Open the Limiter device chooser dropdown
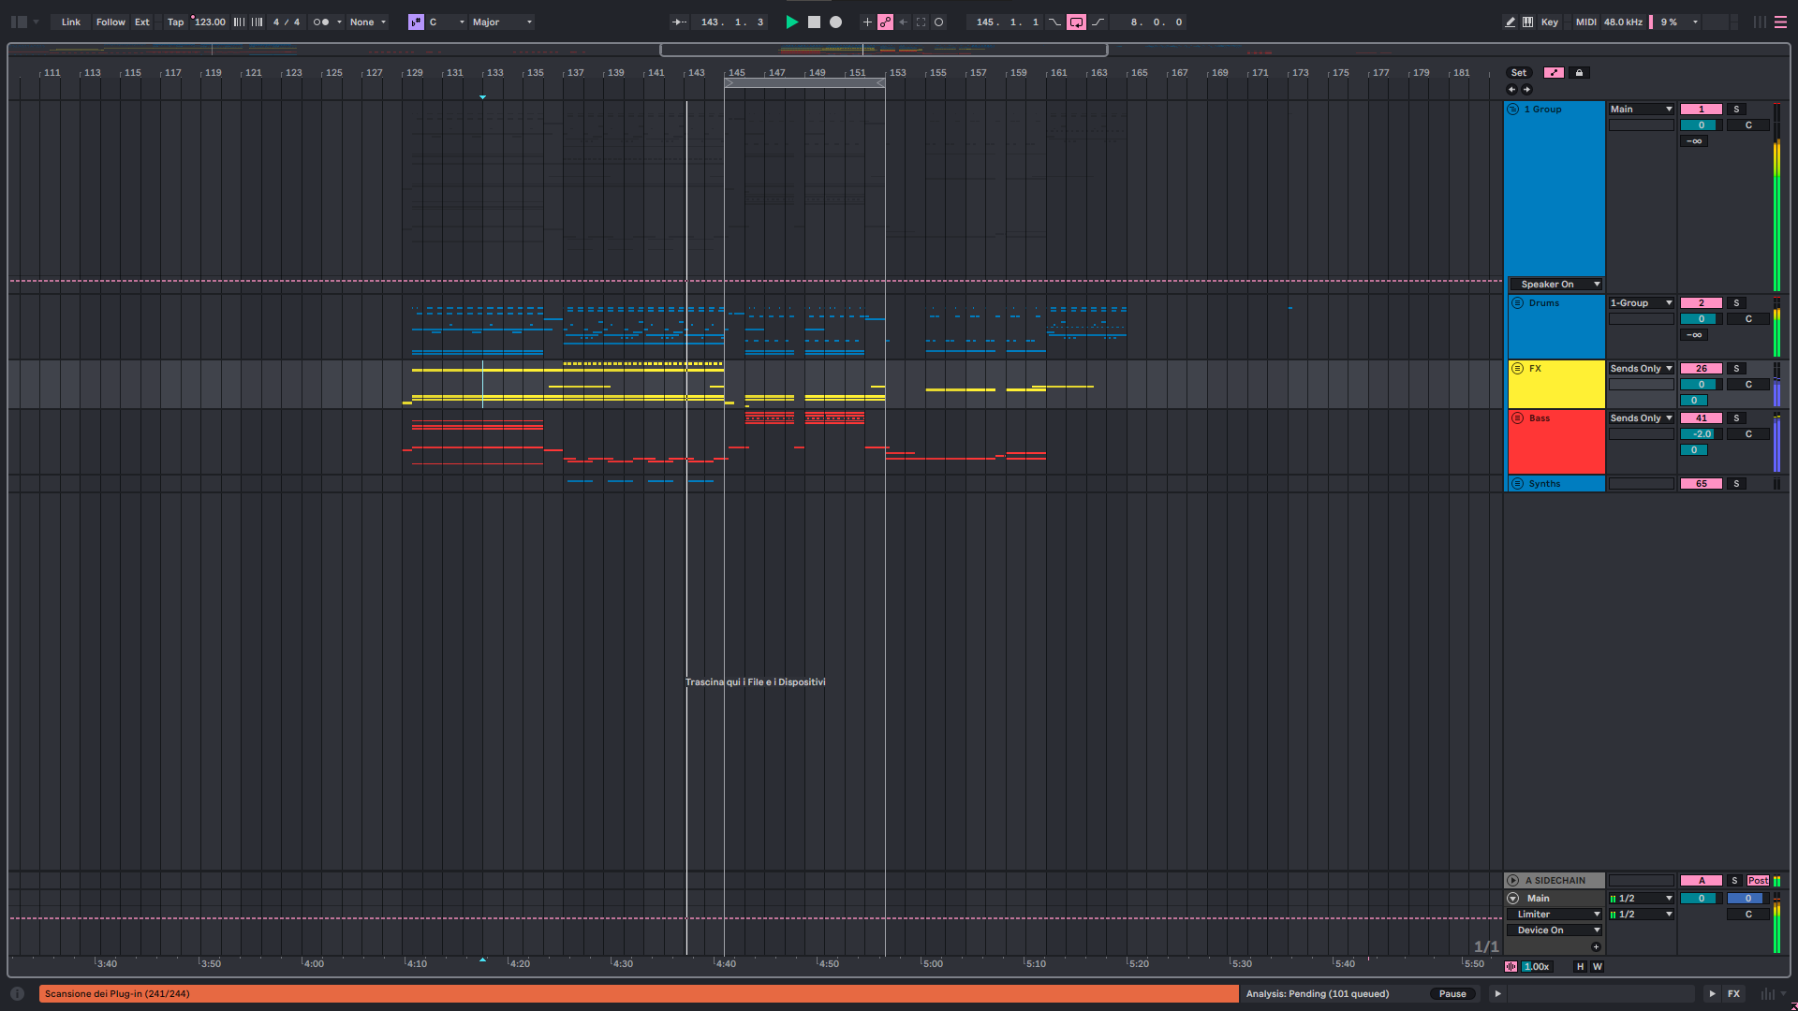The height and width of the screenshot is (1011, 1798). 1555,915
